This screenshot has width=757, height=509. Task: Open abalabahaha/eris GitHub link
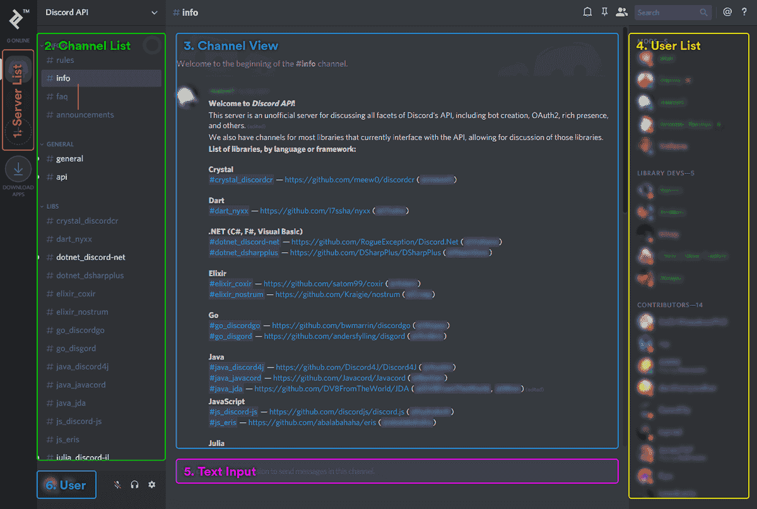(x=312, y=423)
